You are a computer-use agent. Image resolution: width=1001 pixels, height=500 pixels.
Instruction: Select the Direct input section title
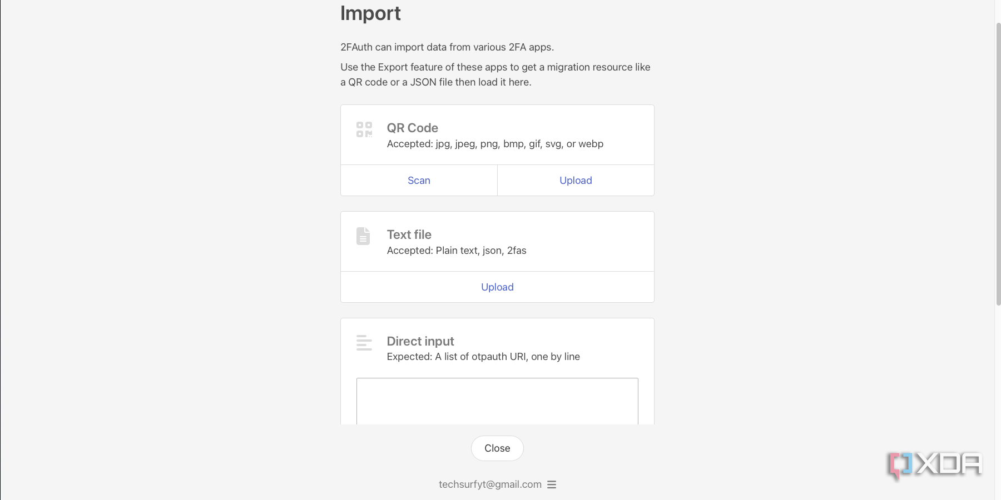pos(420,341)
